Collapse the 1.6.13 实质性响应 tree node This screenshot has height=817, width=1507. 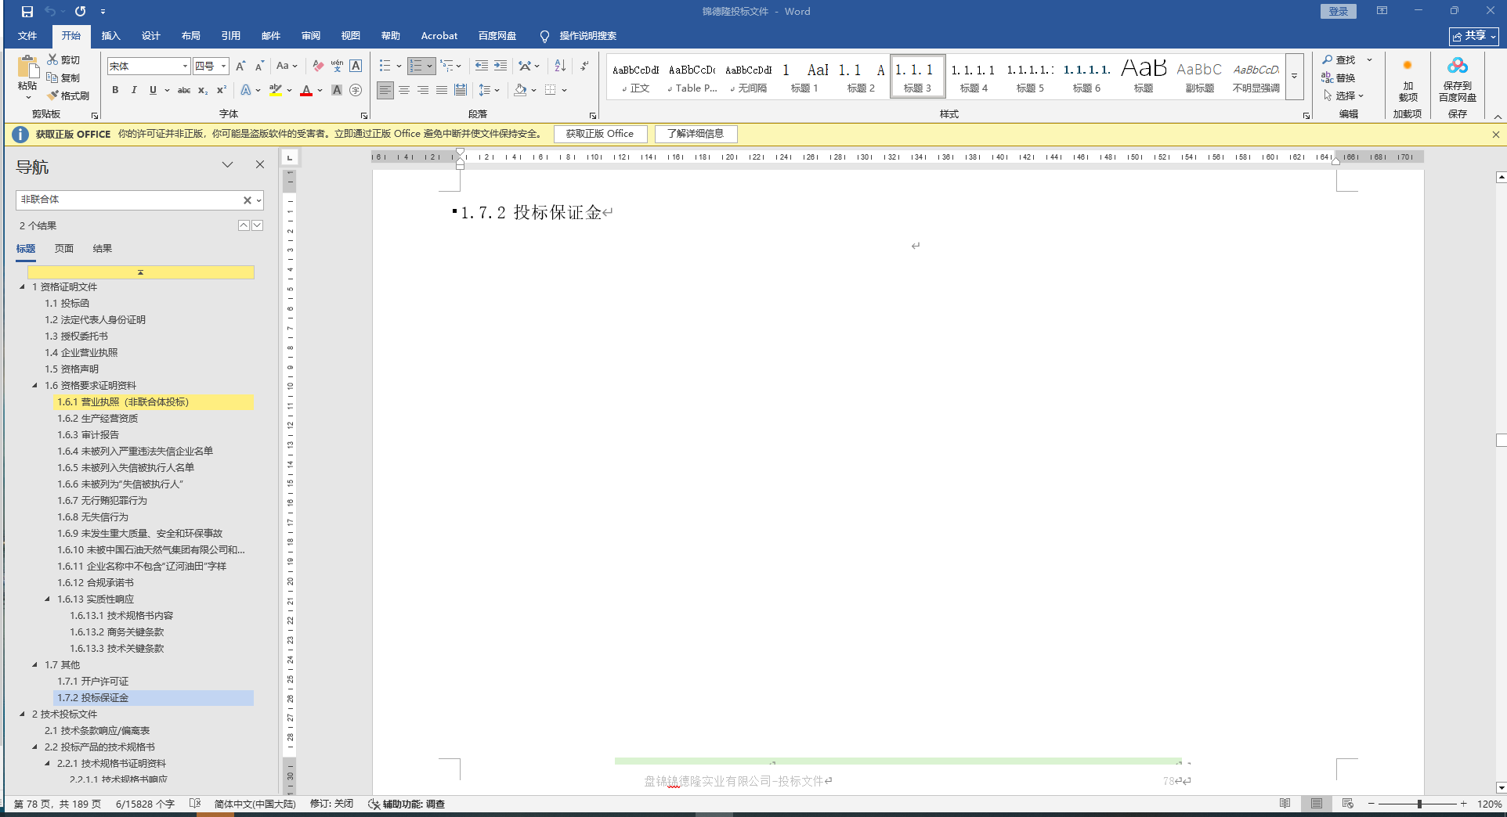tap(47, 599)
